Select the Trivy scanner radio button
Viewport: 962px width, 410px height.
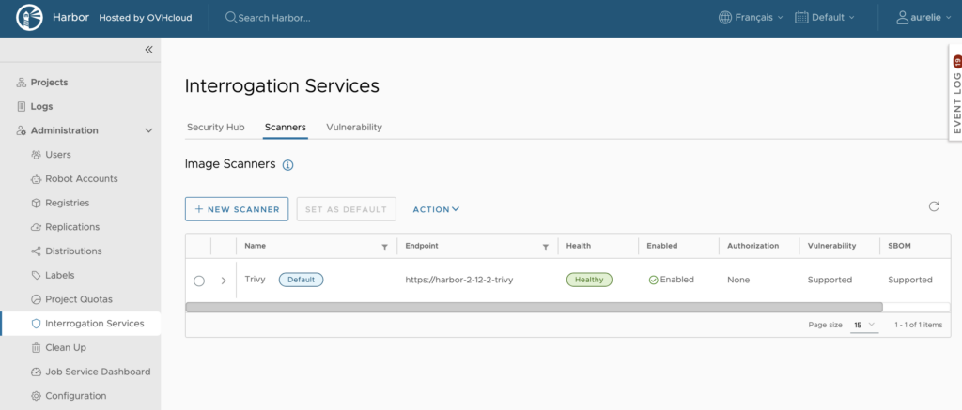pyautogui.click(x=199, y=281)
